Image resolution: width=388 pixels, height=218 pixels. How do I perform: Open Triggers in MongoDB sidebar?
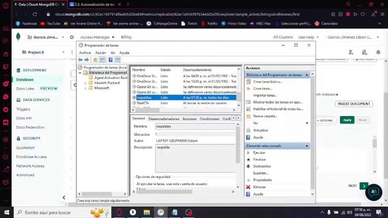pos(23,109)
